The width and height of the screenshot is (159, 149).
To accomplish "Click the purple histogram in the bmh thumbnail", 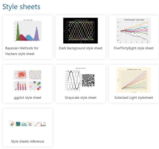I will point(36,35).
